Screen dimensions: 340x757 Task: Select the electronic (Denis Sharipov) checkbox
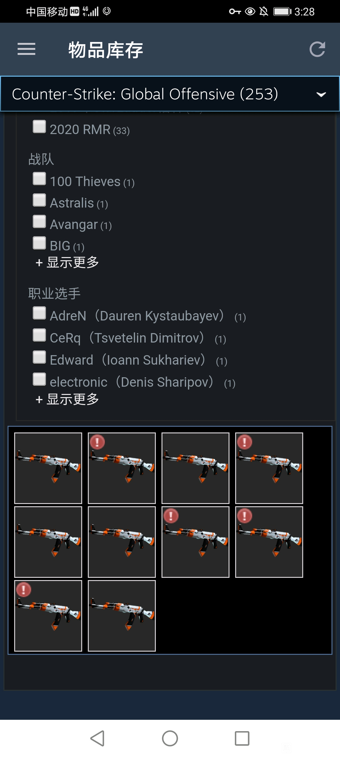(x=39, y=379)
